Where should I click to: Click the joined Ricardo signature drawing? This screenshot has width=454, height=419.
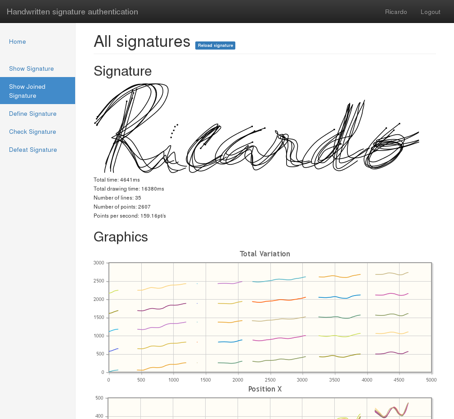(257, 128)
